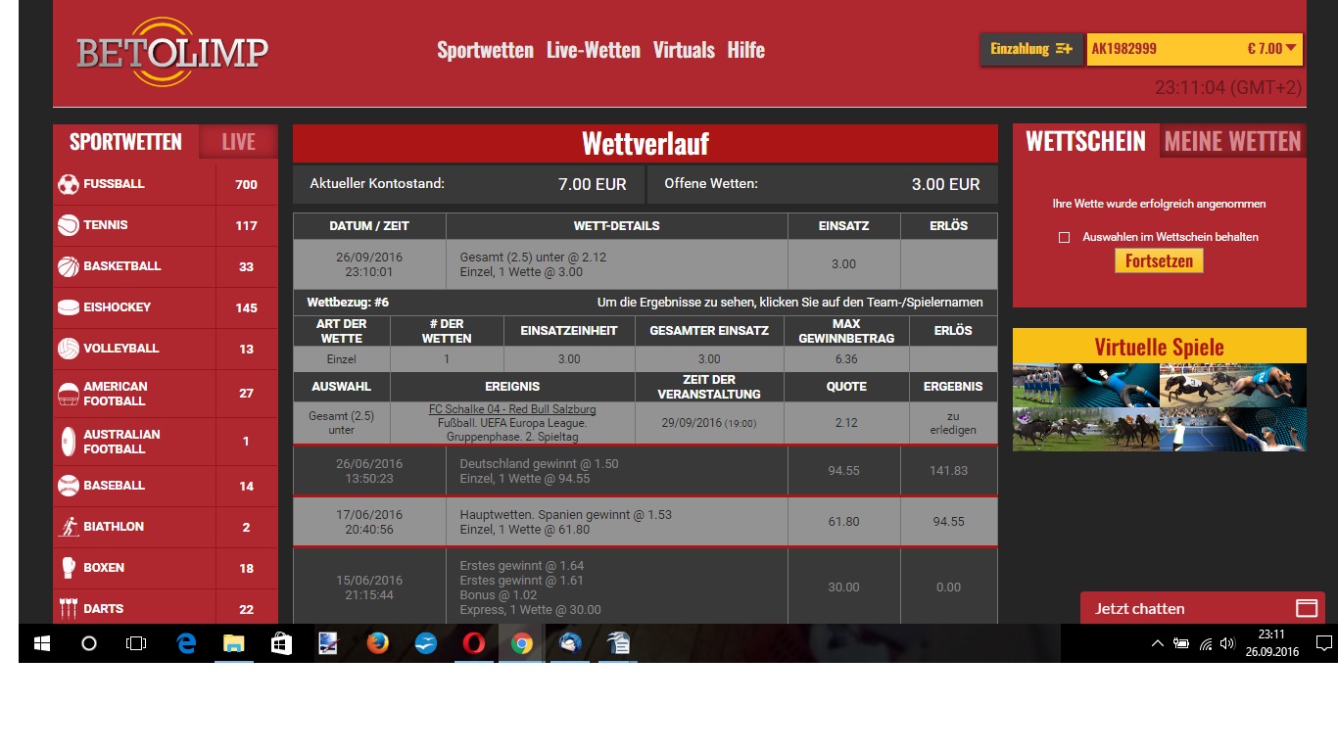The width and height of the screenshot is (1338, 752).
Task: Expand the 26/06/2016 Deutschland bet row
Action: point(645,471)
